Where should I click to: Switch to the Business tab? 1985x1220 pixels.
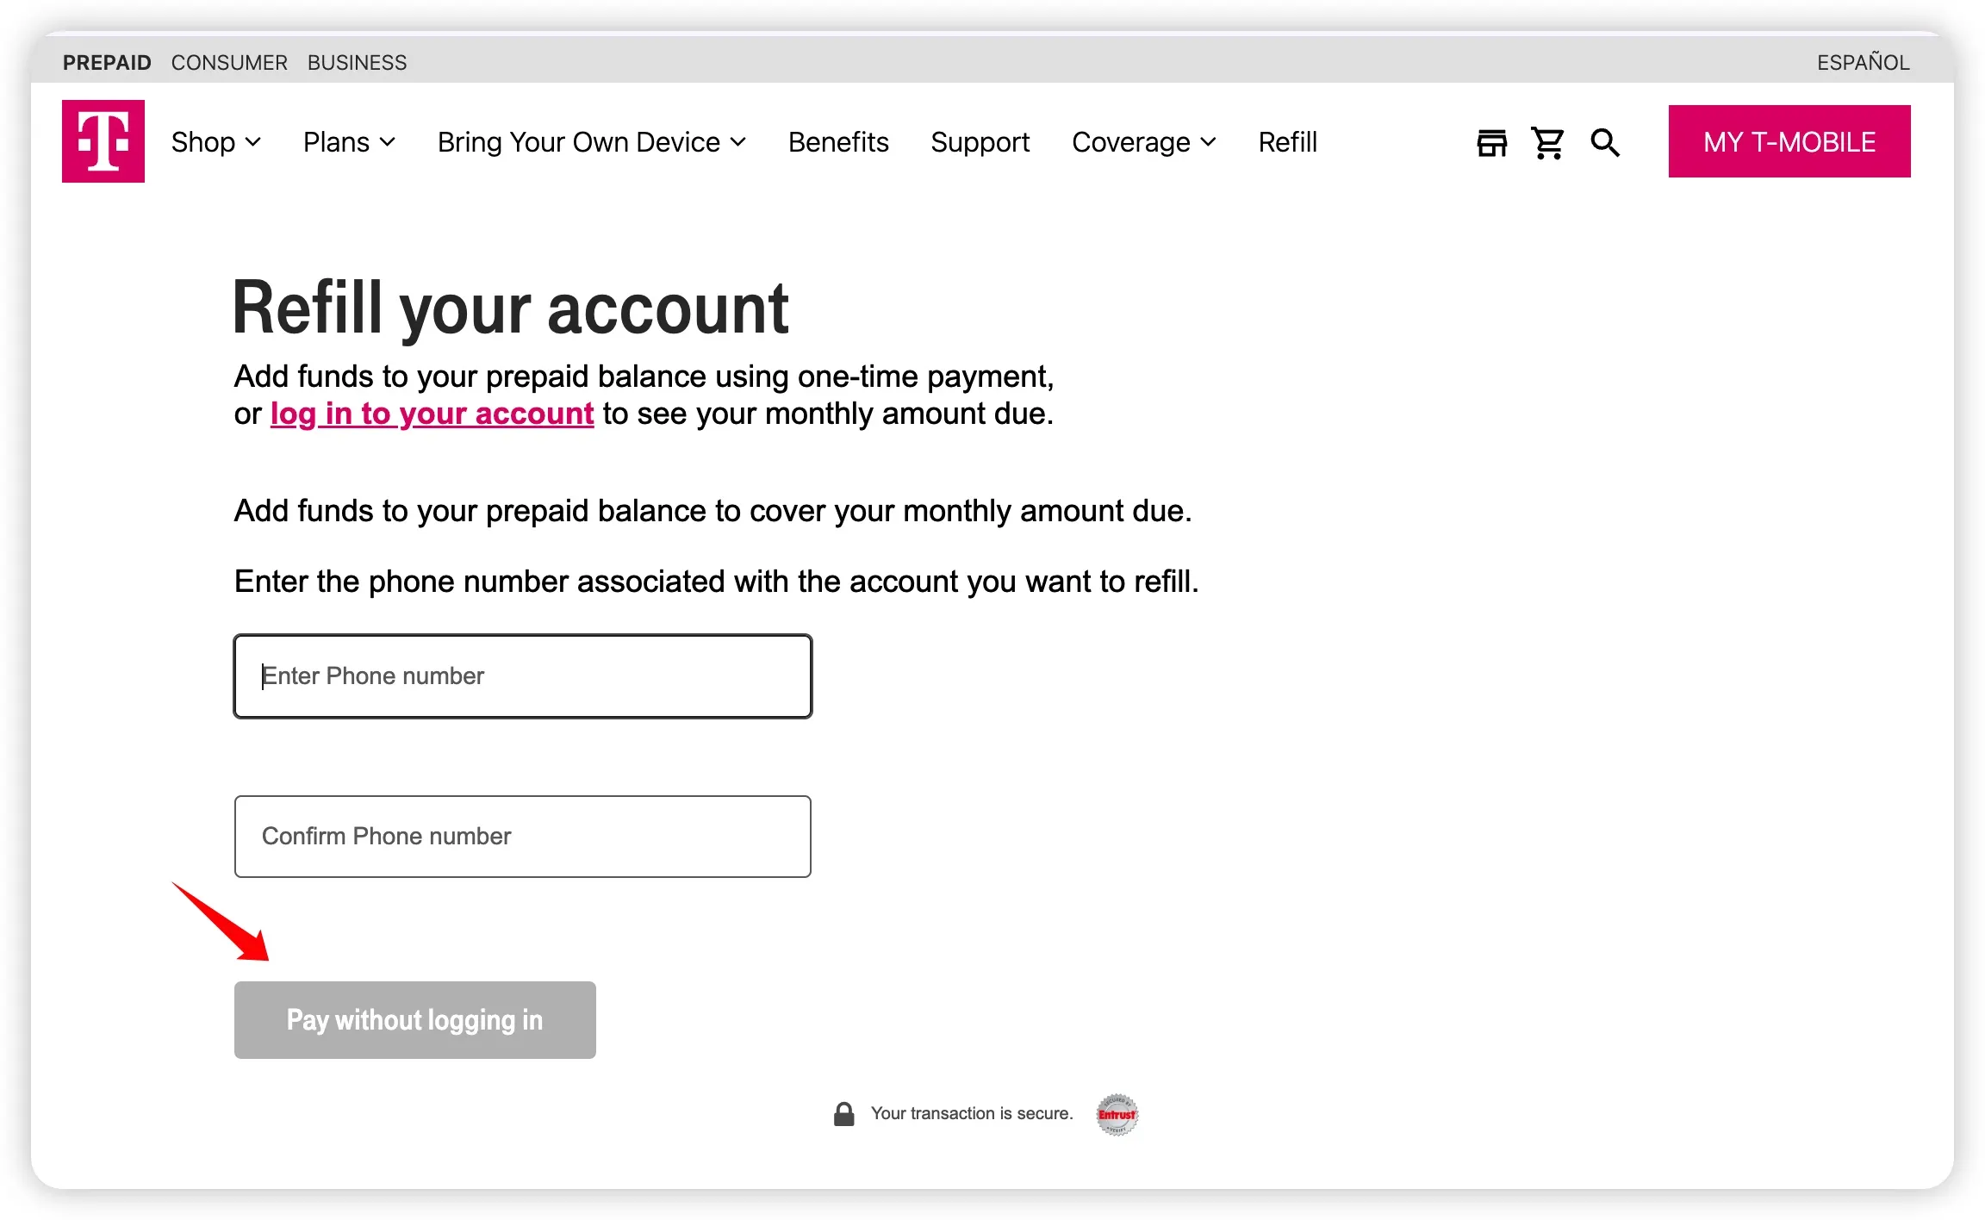coord(357,63)
